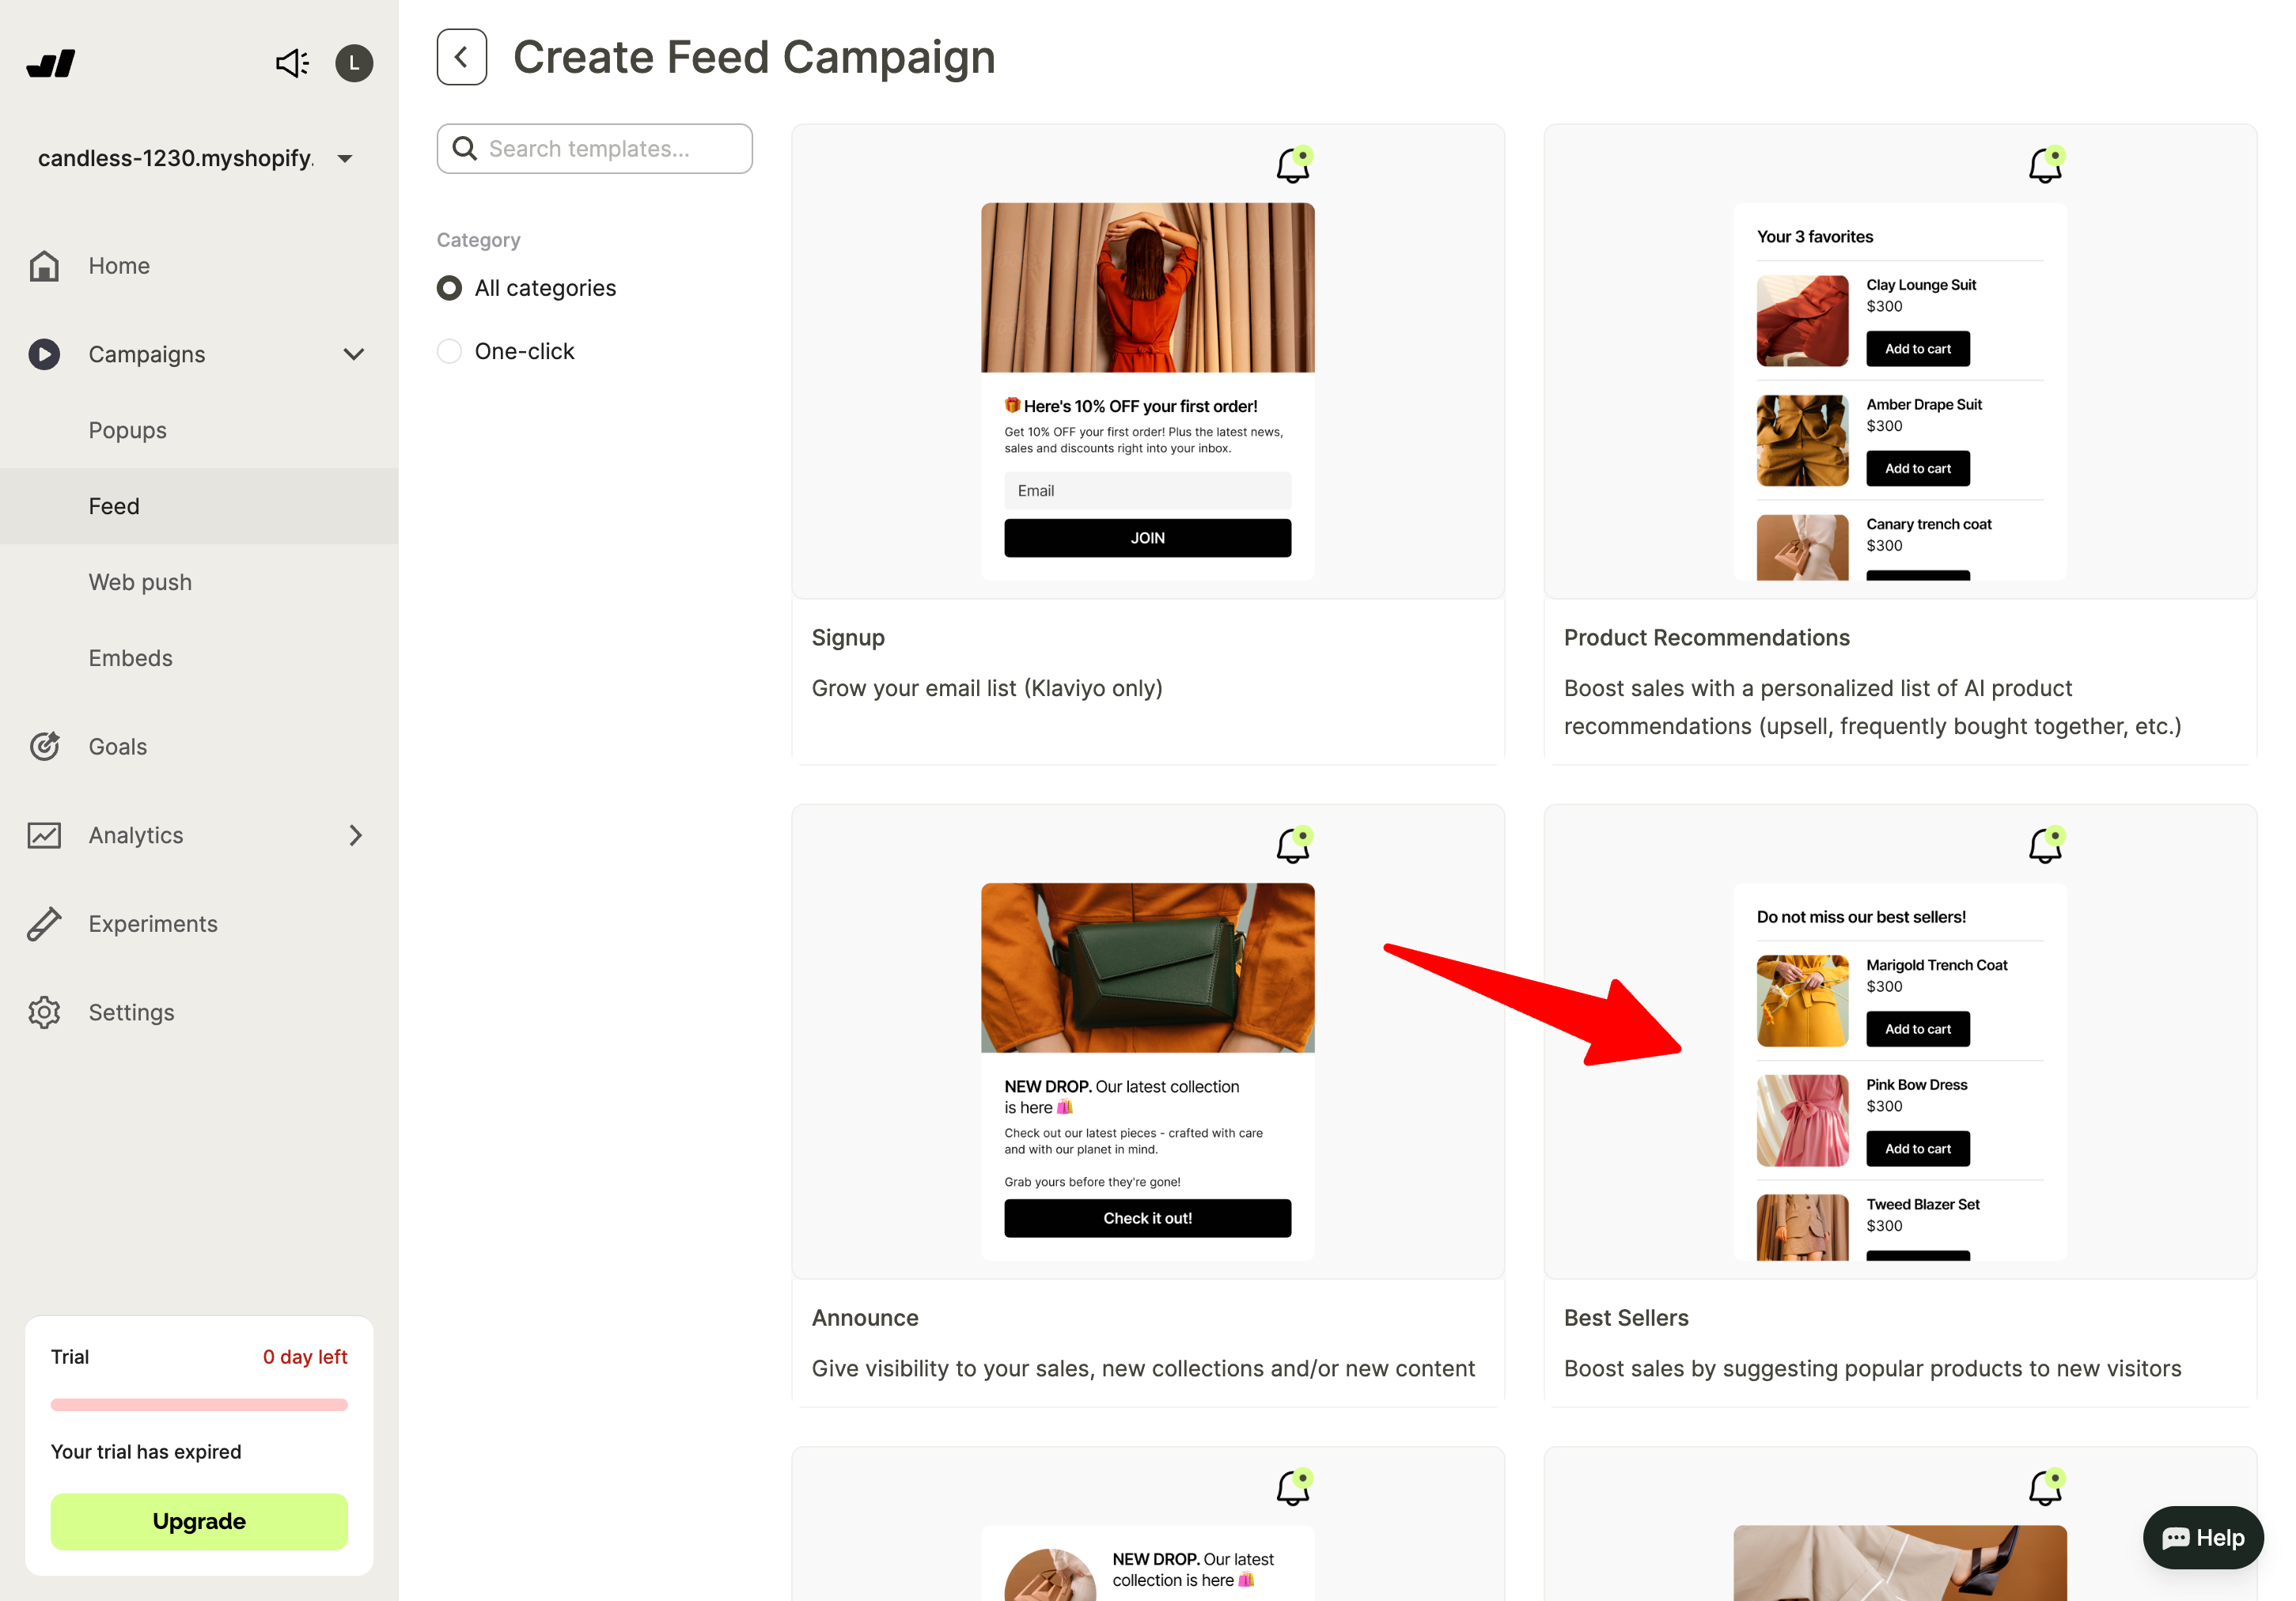Click the user avatar L icon
This screenshot has height=1601, width=2296.
point(354,63)
